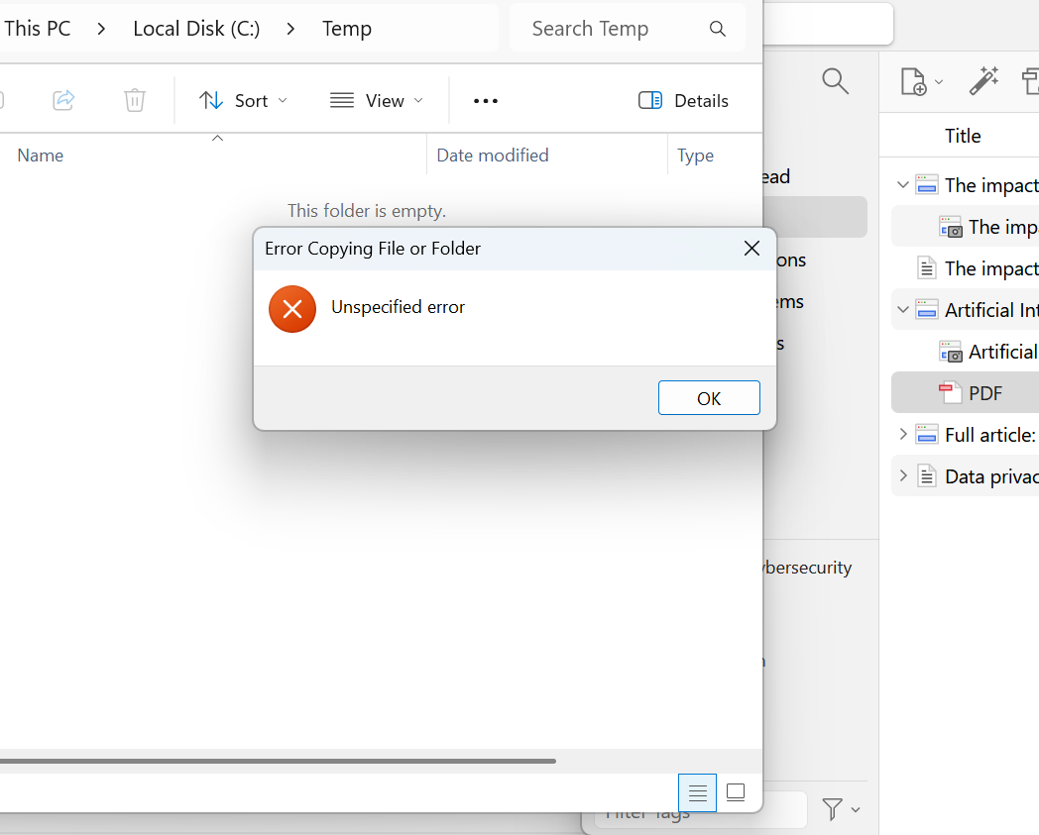Select the PDF attachment row in Zotero
Screen dimensions: 1039x835
tap(966, 392)
